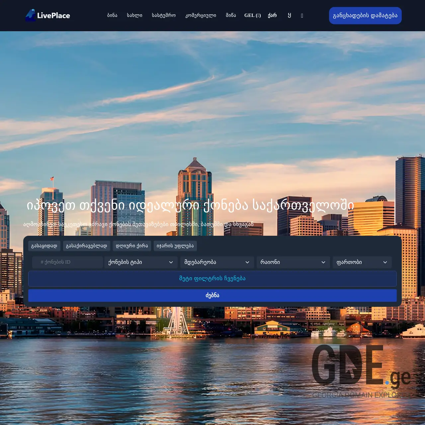Select the "გასაქირავებლად" rental filter tab

(86, 246)
